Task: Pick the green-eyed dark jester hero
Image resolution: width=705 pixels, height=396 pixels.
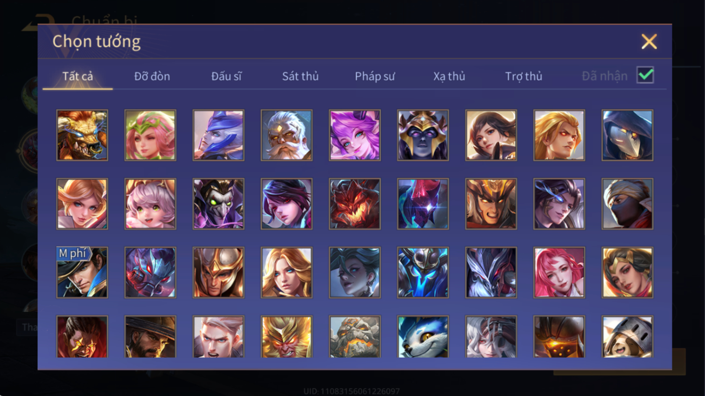Action: click(218, 204)
